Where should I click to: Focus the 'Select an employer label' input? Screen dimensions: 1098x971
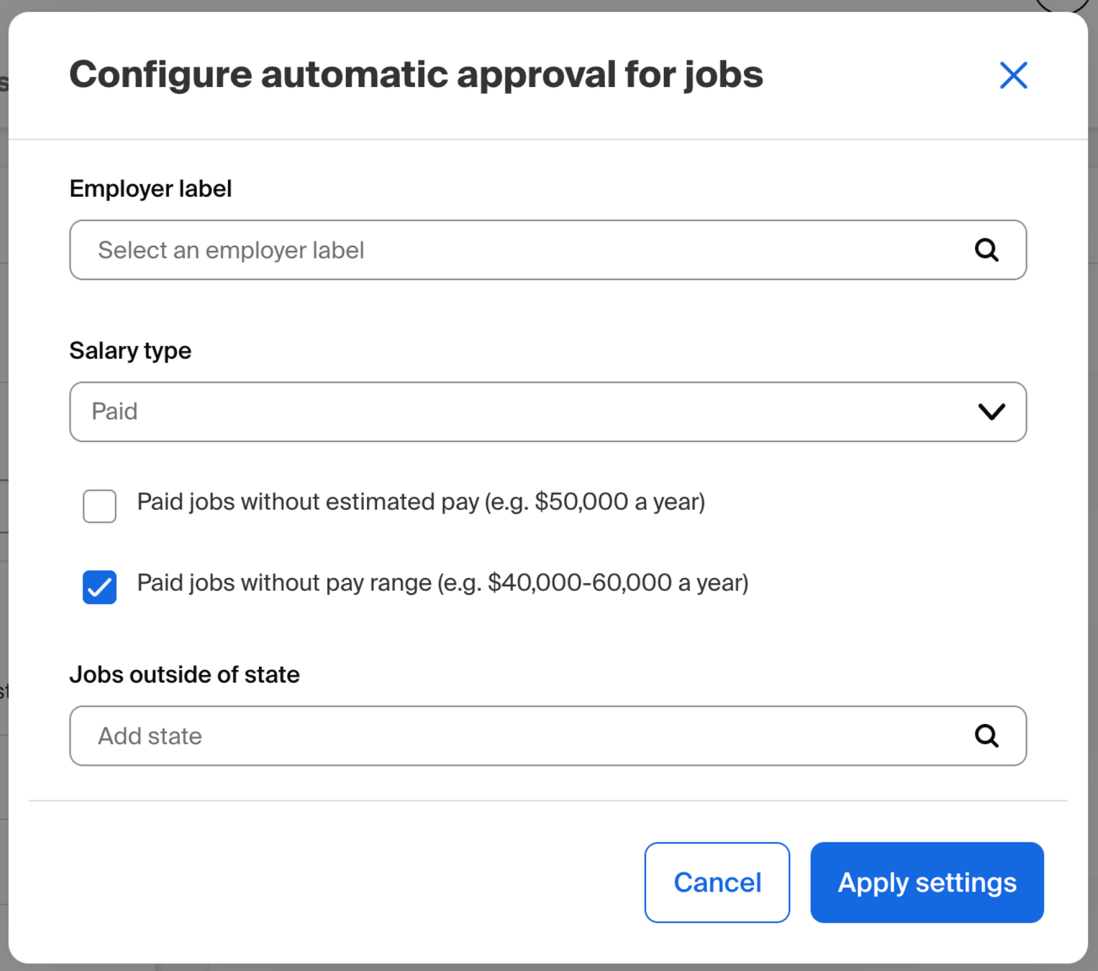click(484, 250)
